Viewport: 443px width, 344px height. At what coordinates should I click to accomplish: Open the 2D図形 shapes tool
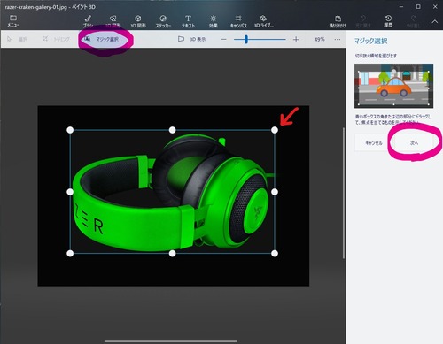pyautogui.click(x=113, y=21)
